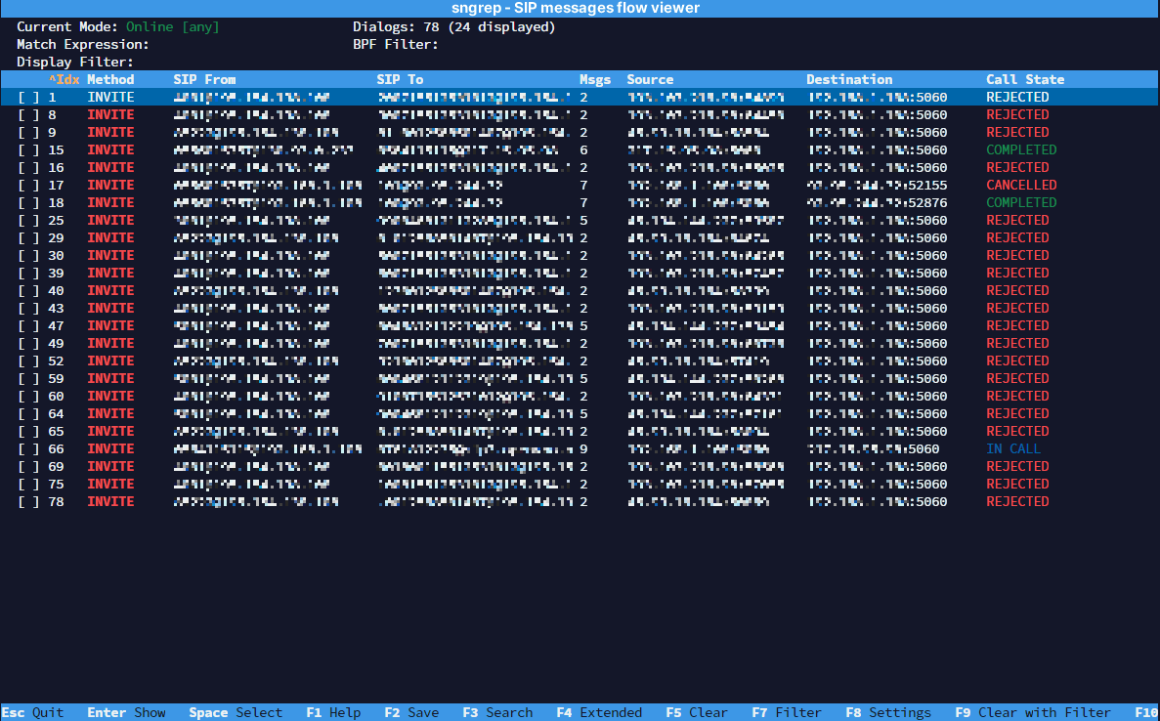Viewport: 1160px width, 721px height.
Task: Click the REJECTED state on row 49
Action: (x=1018, y=344)
